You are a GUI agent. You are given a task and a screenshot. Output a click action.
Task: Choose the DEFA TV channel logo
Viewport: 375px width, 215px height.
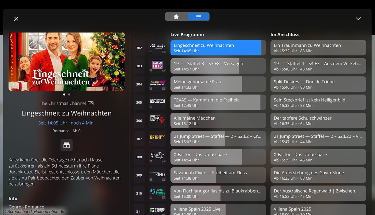coord(157,119)
